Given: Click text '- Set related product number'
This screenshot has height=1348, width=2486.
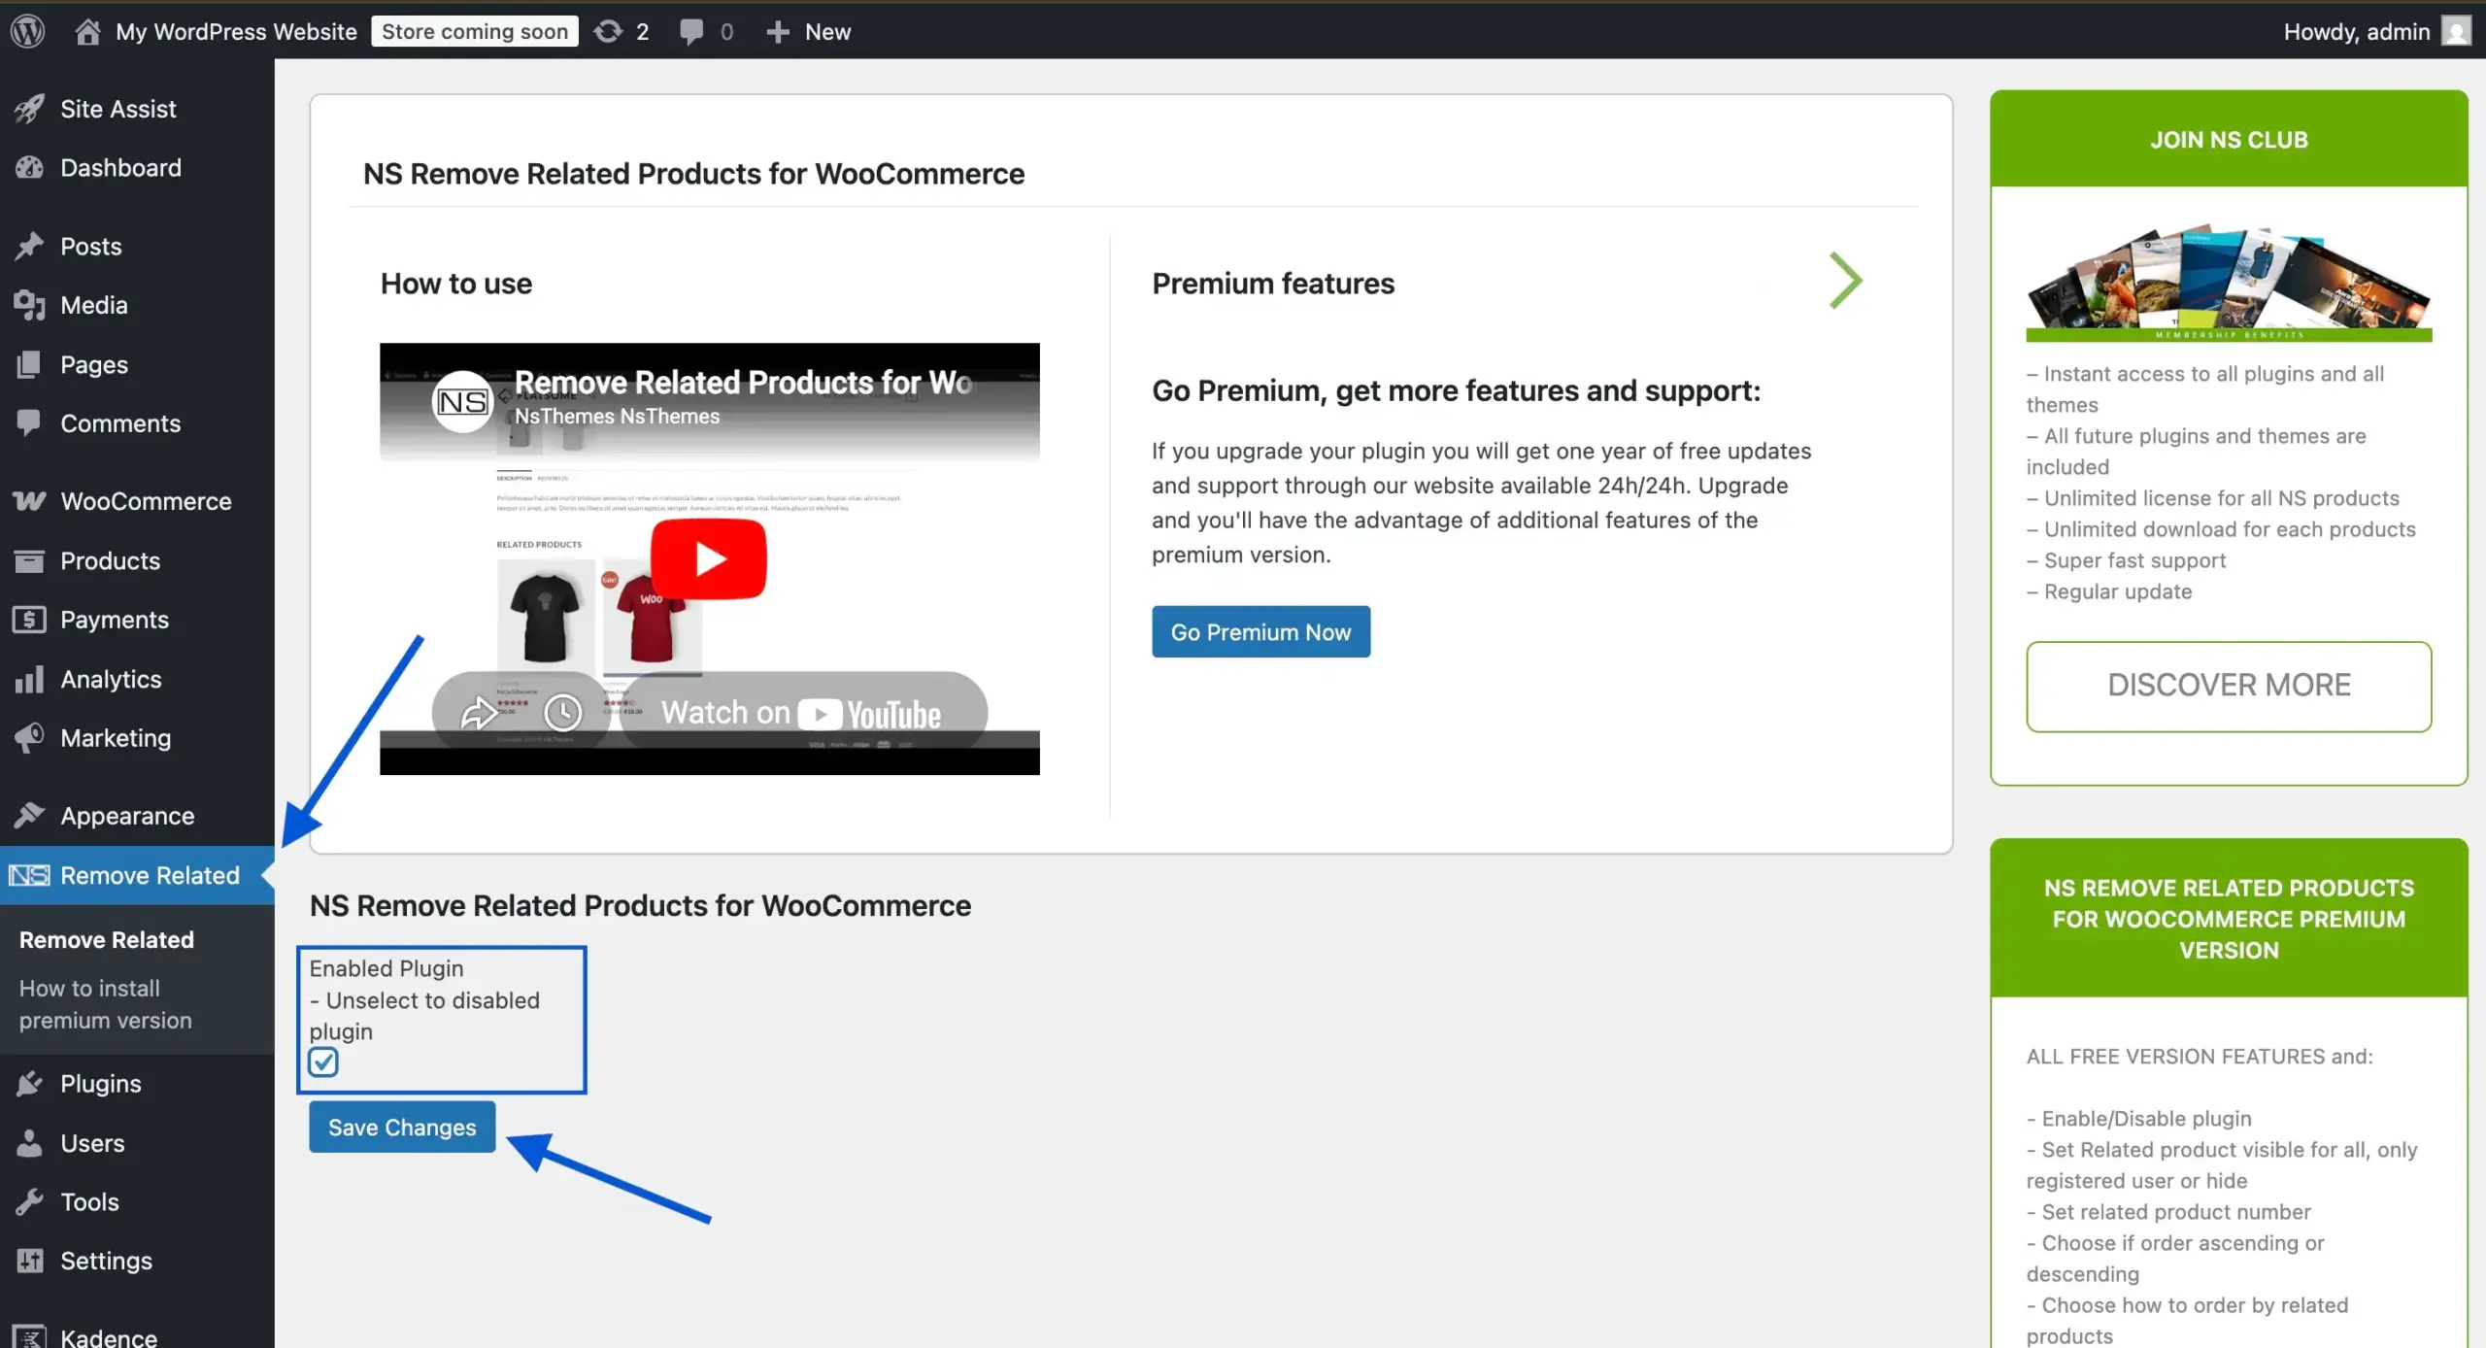Looking at the screenshot, I should 2168,1211.
